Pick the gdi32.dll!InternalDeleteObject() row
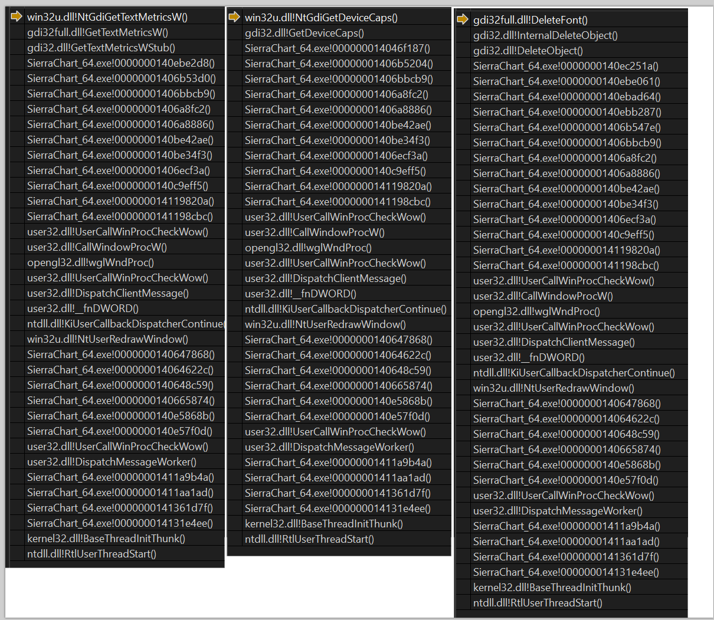The width and height of the screenshot is (714, 620). 545,35
